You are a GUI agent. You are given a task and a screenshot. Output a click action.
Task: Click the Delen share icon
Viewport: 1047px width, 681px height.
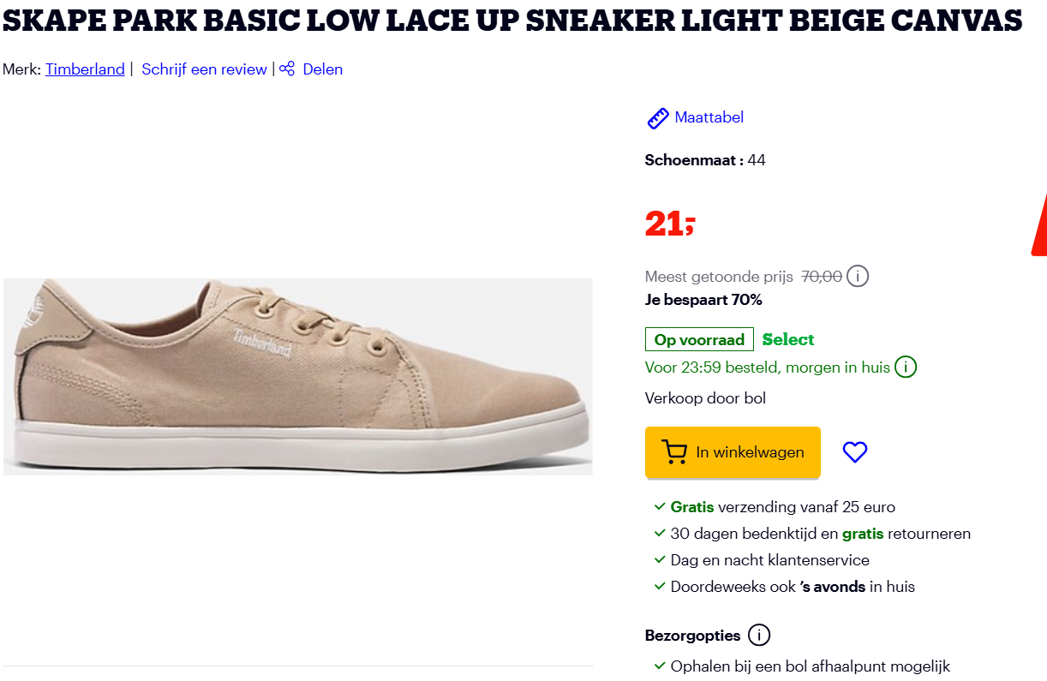coord(285,69)
